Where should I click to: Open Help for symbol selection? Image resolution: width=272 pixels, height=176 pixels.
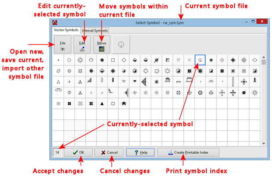click(x=141, y=152)
